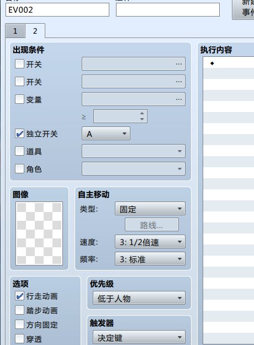Screen dimensions: 254x345
Task: Open the 角色 actor dropdown
Action: pyautogui.click(x=134, y=169)
